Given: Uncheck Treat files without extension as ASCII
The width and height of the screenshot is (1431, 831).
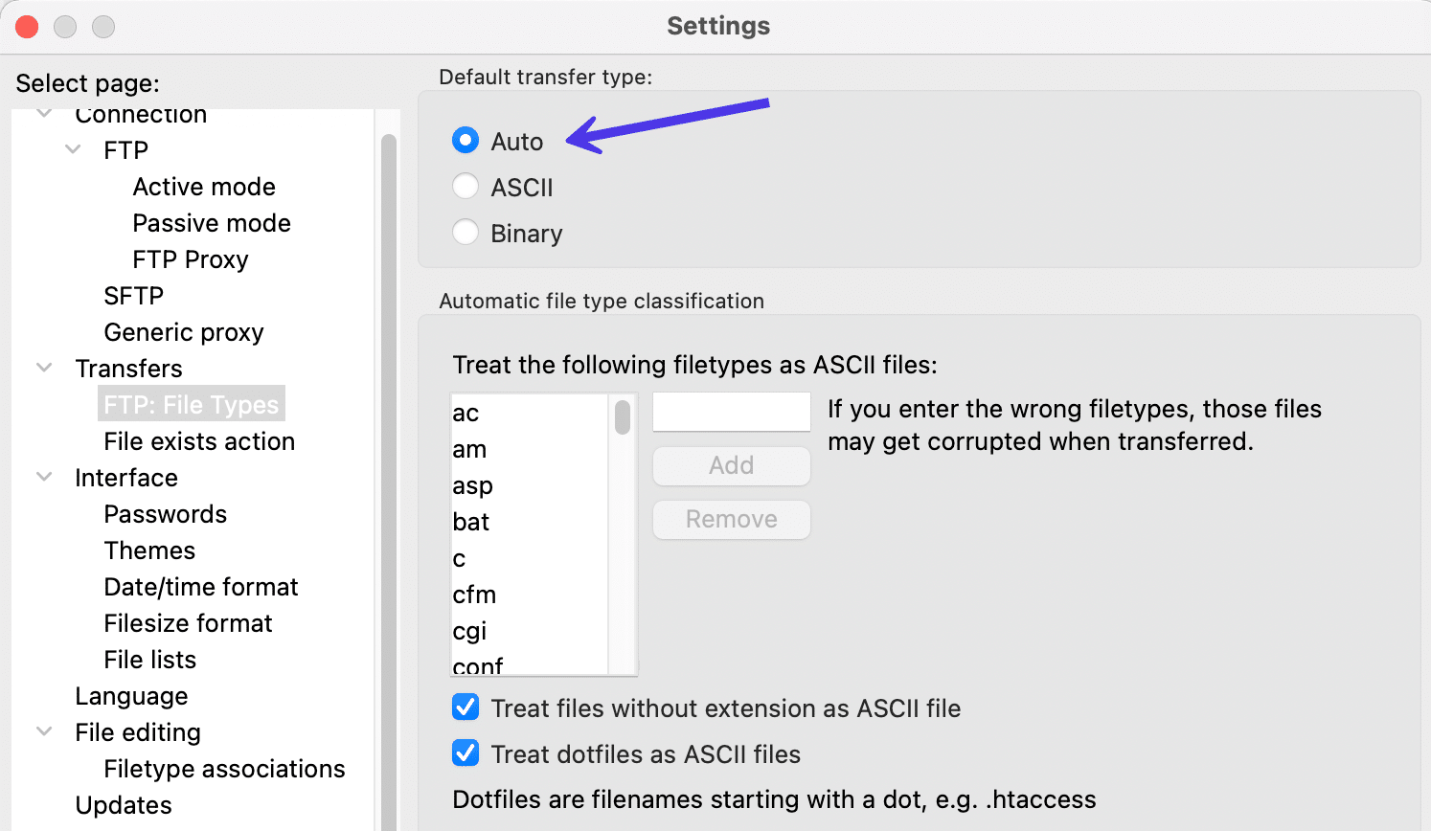Looking at the screenshot, I should (466, 707).
